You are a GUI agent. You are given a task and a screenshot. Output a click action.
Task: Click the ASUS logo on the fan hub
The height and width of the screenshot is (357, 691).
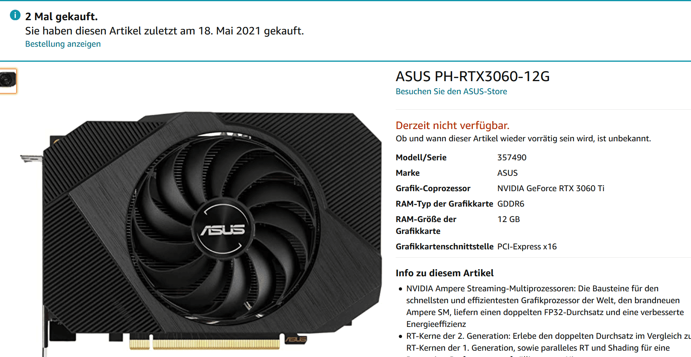pos(223,230)
